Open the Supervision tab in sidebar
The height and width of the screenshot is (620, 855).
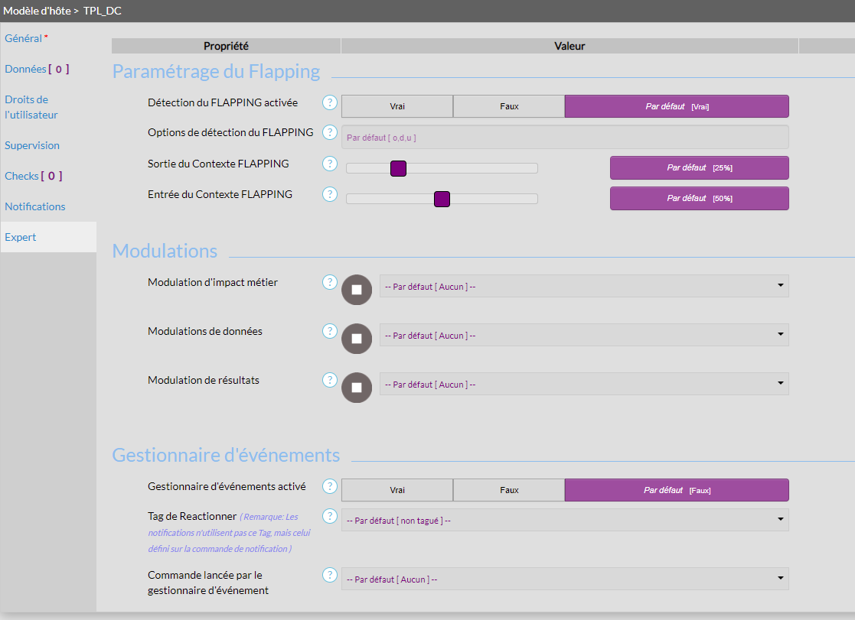[32, 145]
